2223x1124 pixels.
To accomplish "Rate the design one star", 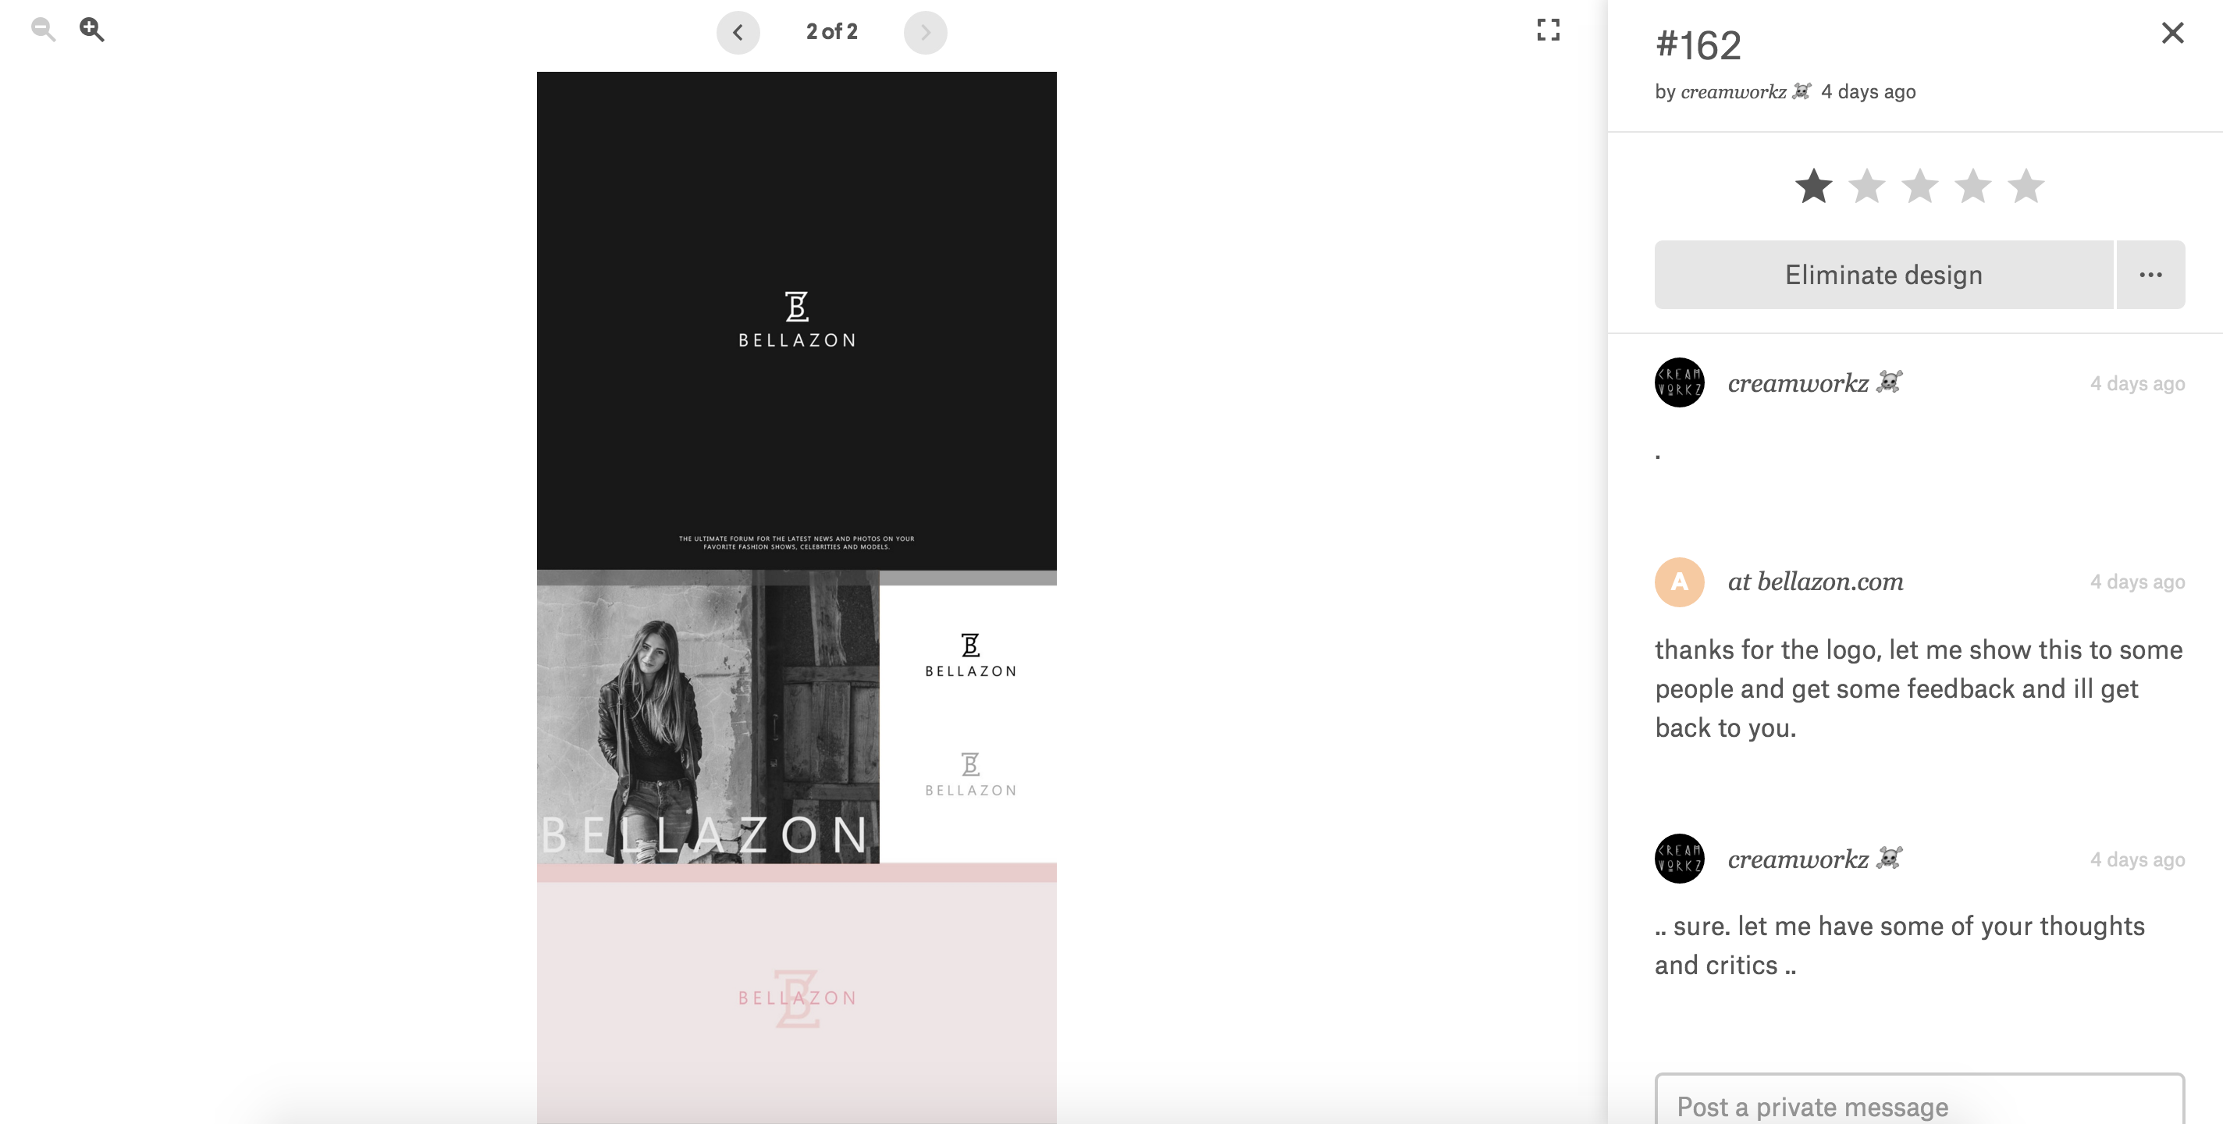I will [1814, 187].
